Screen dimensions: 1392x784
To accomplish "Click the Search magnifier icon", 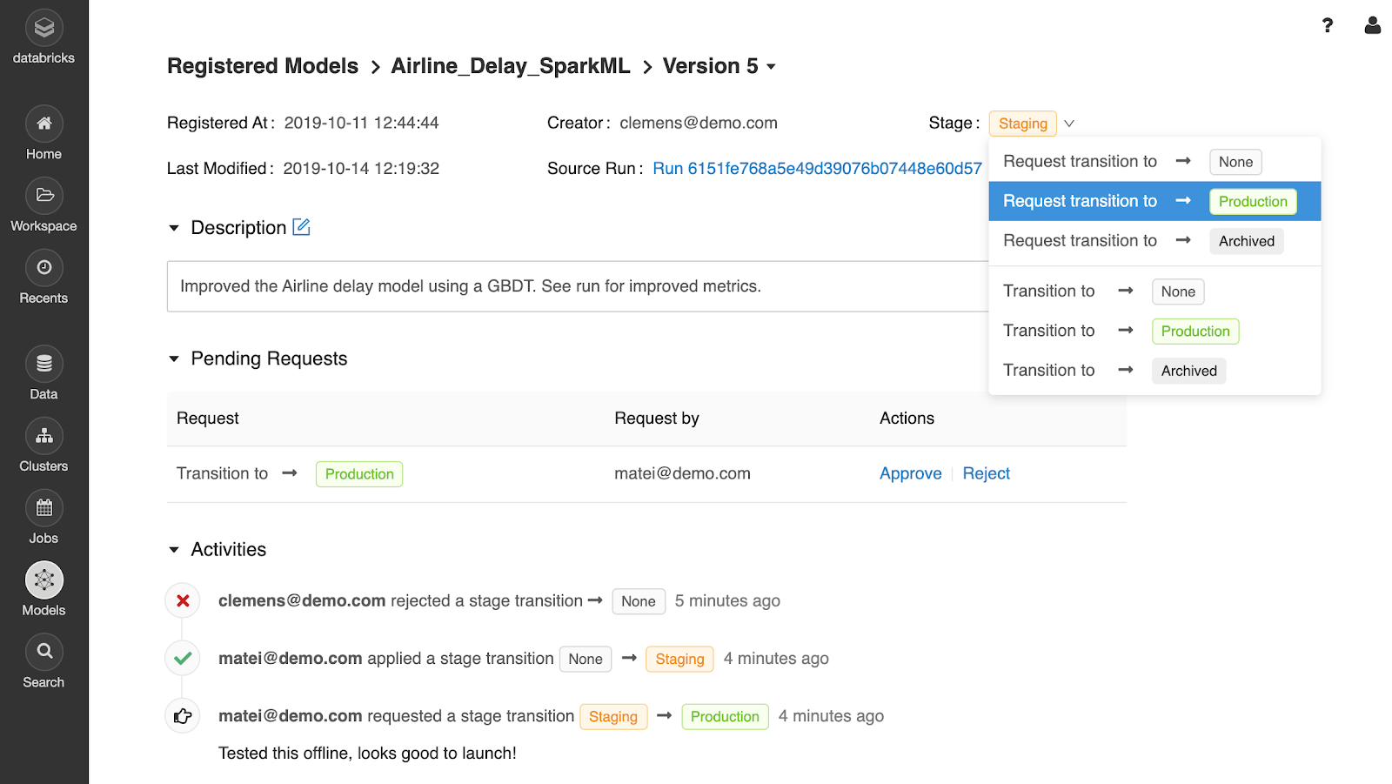I will [43, 652].
